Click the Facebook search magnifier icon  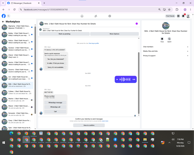(9, 16)
